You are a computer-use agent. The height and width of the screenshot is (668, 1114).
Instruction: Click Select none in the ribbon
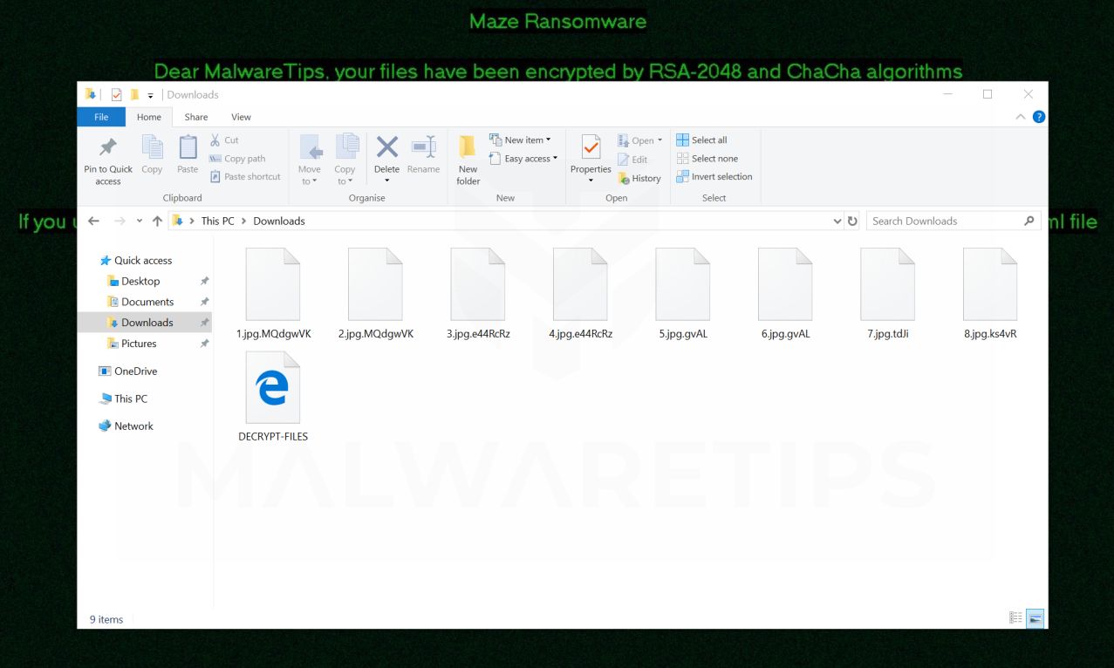[x=707, y=159]
